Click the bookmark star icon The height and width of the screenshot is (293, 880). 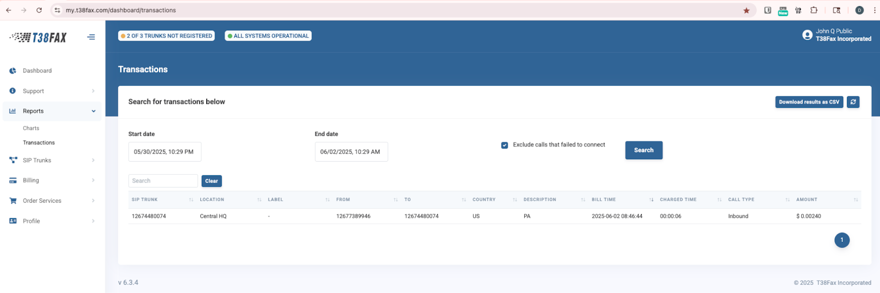(x=746, y=10)
